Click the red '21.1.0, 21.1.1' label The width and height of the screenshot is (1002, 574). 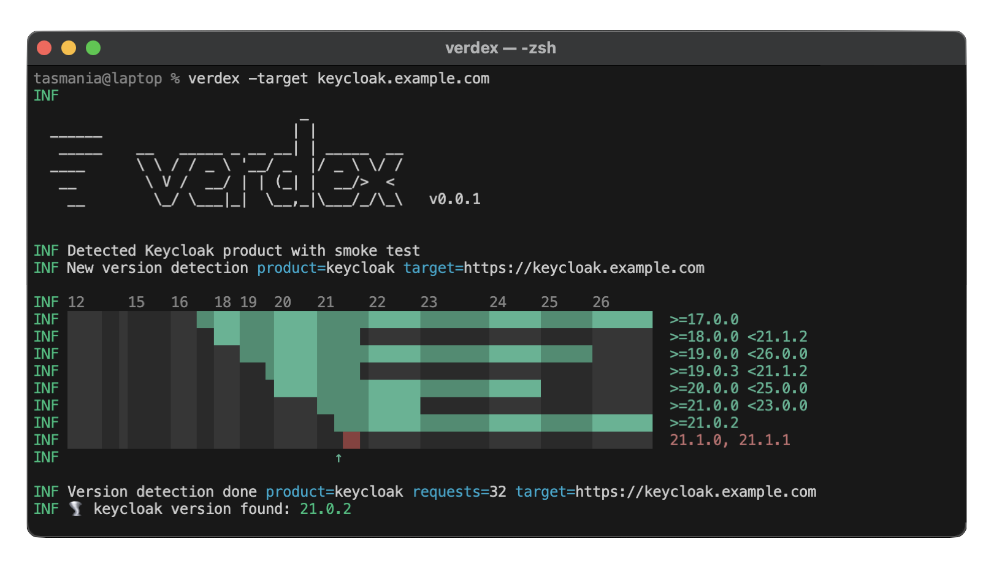coord(730,440)
